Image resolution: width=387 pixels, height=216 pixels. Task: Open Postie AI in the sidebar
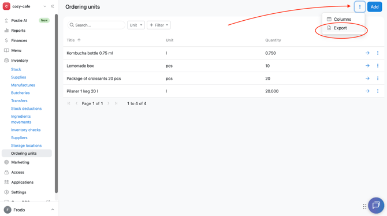pyautogui.click(x=19, y=20)
